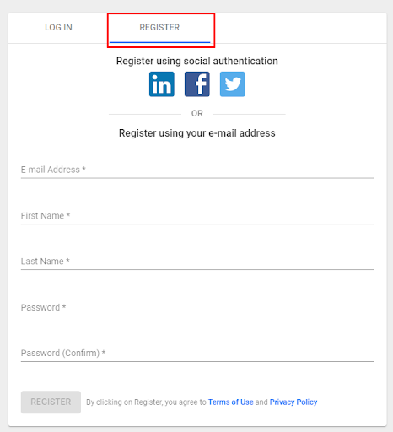Select the Last Name input field
393x432 pixels.
[197, 262]
